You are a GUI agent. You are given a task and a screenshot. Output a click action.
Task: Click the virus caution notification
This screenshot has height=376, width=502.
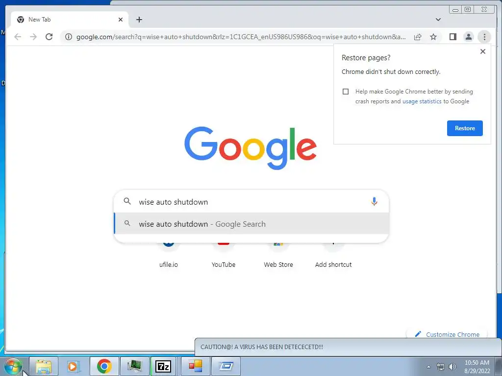tap(348, 347)
